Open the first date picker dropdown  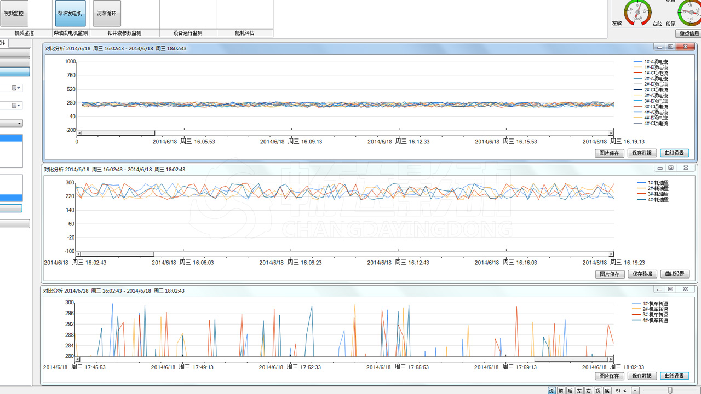(16, 88)
